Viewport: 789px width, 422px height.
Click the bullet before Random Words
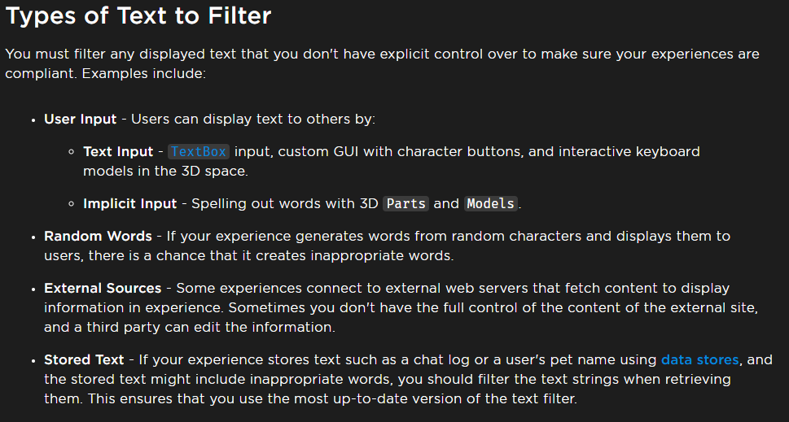33,237
